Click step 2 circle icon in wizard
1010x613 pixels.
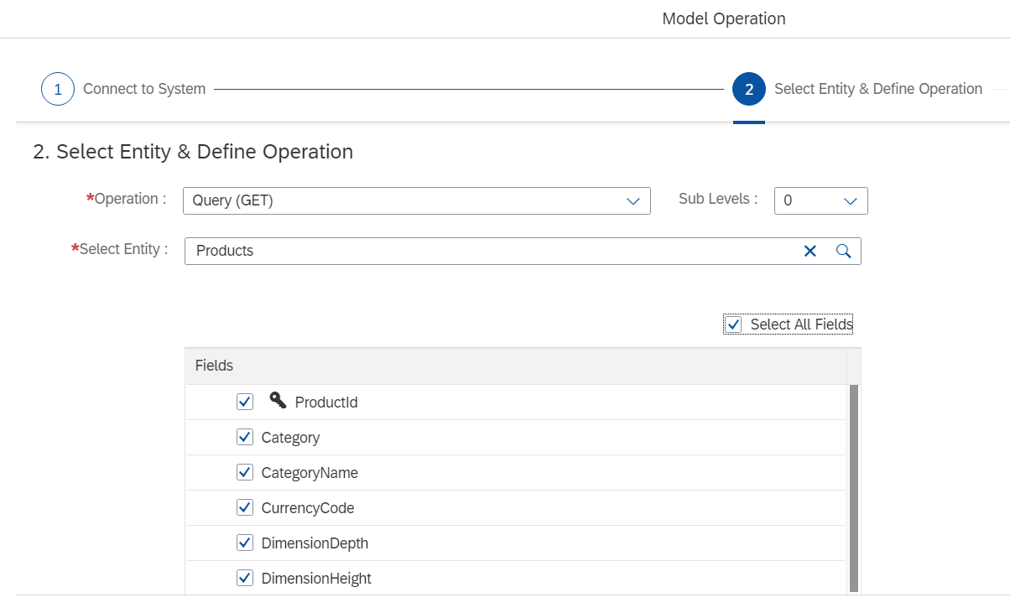point(748,89)
